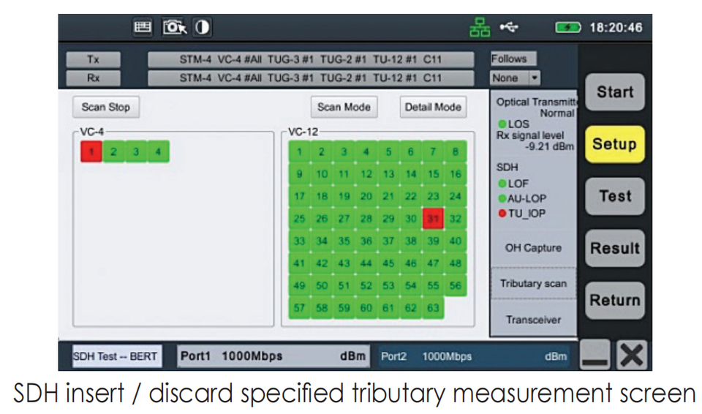Select VC-12 tributary 63

[x=433, y=308]
